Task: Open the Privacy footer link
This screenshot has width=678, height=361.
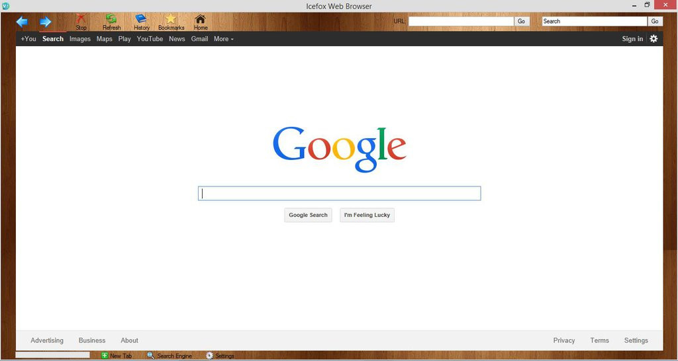Action: [x=564, y=341]
